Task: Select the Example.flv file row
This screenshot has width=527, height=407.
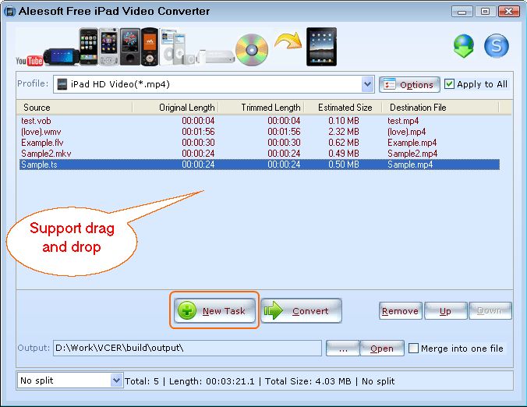Action: coord(260,143)
